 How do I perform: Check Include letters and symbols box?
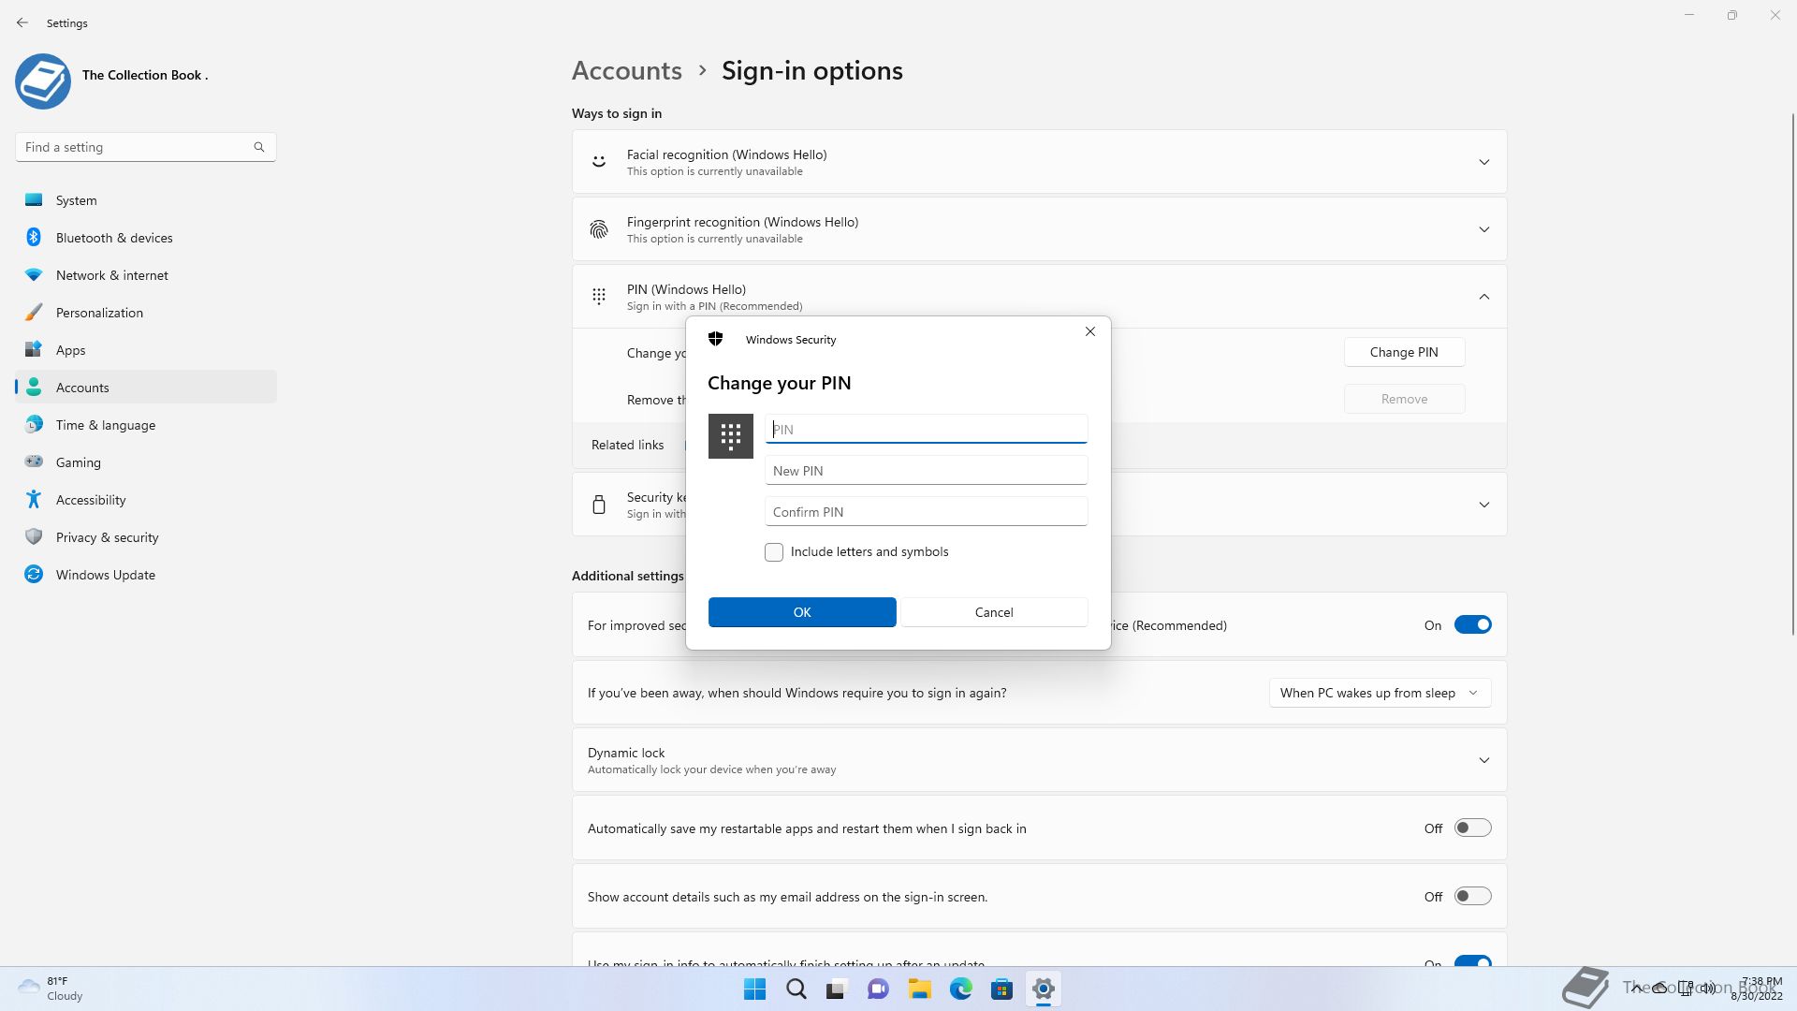(x=774, y=552)
